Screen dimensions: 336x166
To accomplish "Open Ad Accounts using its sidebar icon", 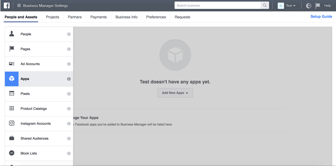I will coord(12,64).
